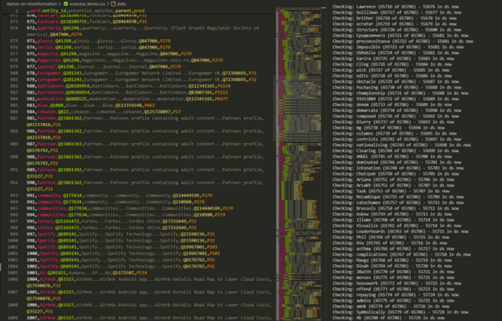Viewport: 502px width, 321px height.
Task: Click terminal line 'Checking: Lawrence'
Action: tap(396, 7)
